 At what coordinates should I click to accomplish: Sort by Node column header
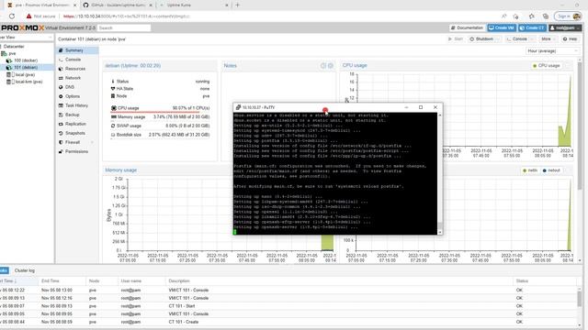102,281
